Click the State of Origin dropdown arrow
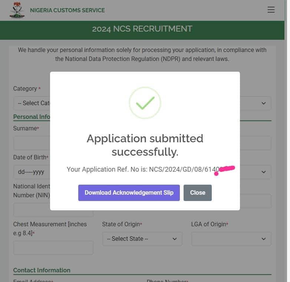The image size is (290, 282). pyautogui.click(x=175, y=239)
